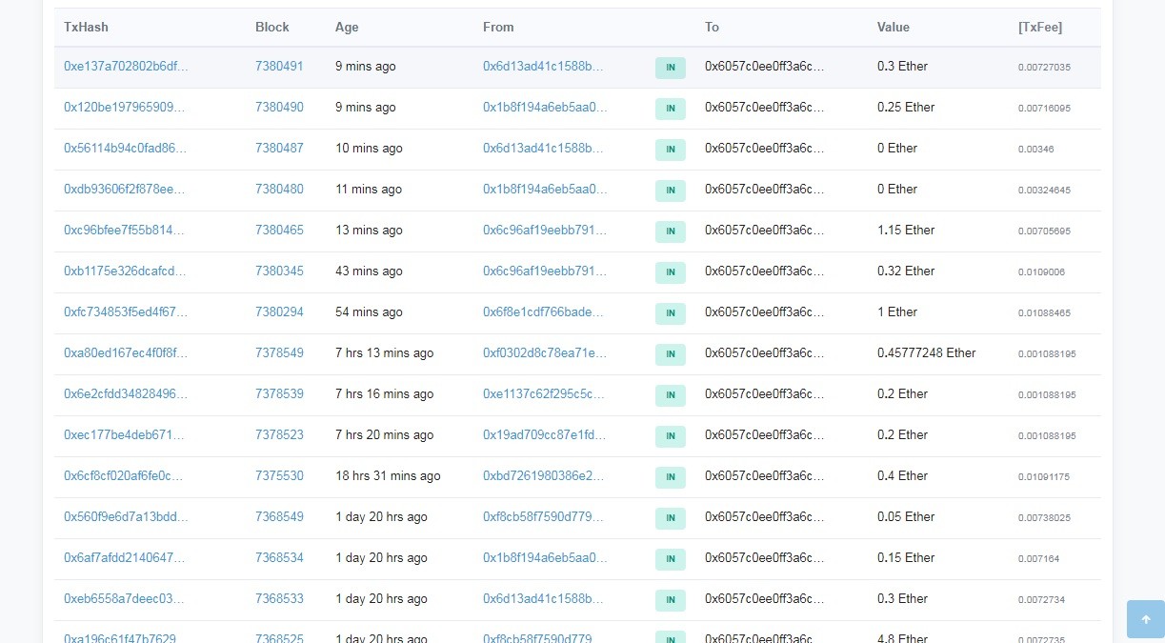Open sender address in 0.05 Ether row
Screen dimensions: 1165x643
coord(543,517)
